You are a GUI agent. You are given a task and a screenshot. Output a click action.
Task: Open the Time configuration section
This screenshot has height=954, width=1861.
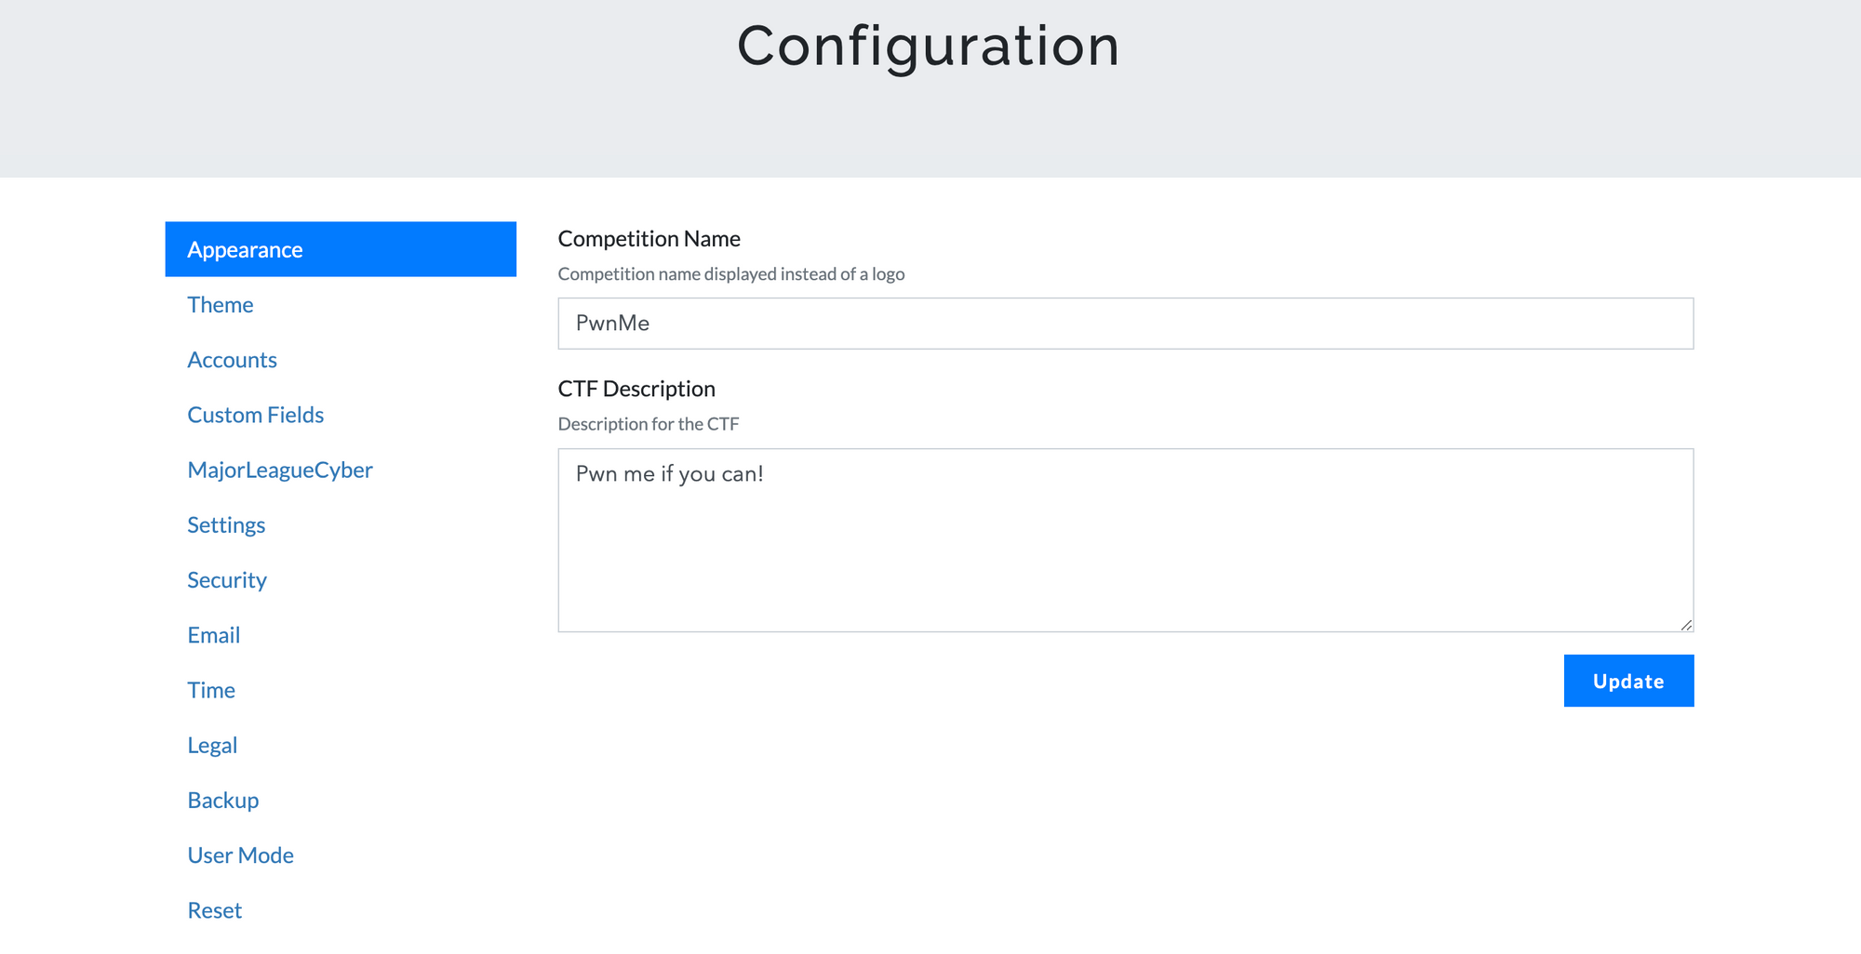tap(211, 689)
